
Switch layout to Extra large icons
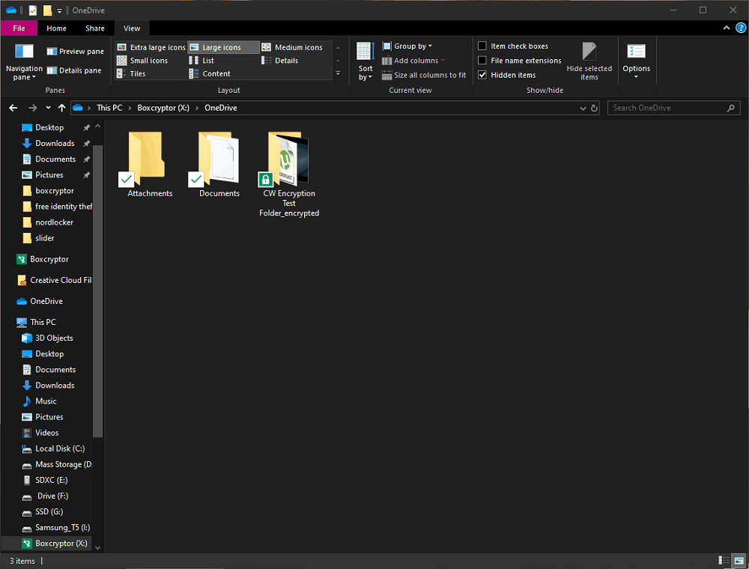pos(151,47)
